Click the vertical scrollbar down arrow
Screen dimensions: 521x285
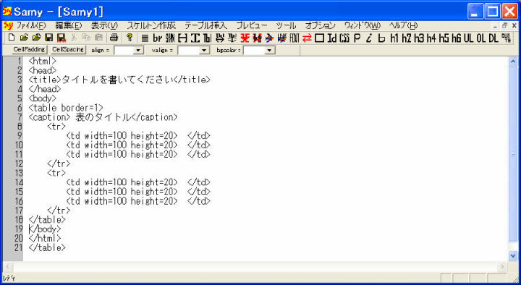click(513, 255)
